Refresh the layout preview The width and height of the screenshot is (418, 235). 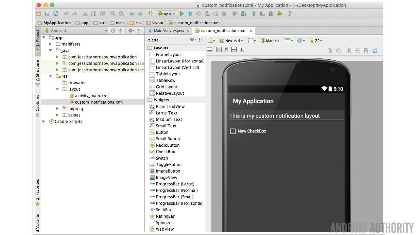375,51
